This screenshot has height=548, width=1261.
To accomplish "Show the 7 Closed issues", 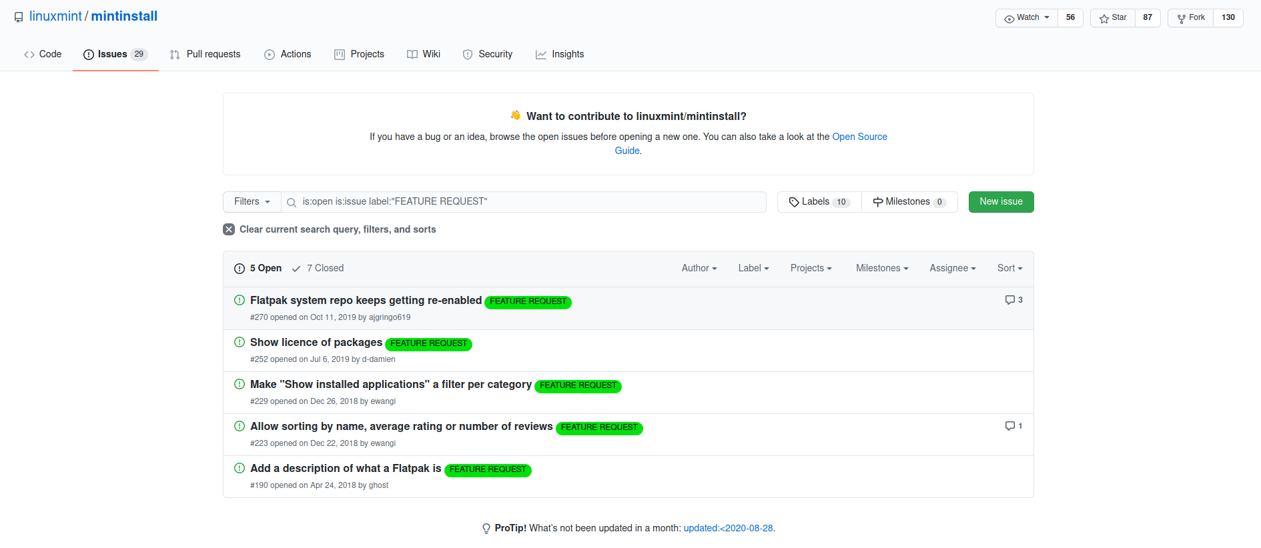I will [318, 268].
